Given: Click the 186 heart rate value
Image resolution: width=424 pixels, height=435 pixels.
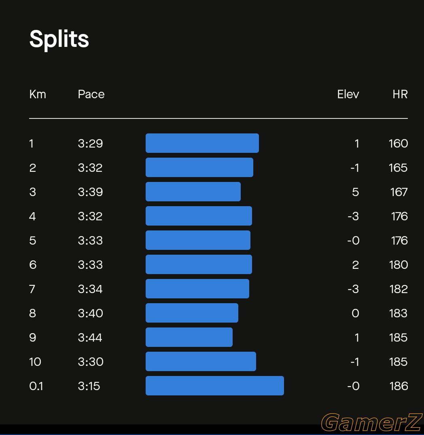Looking at the screenshot, I should tap(399, 386).
